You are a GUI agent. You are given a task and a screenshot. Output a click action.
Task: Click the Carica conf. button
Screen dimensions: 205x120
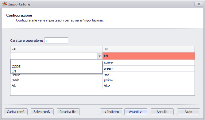click(x=16, y=112)
